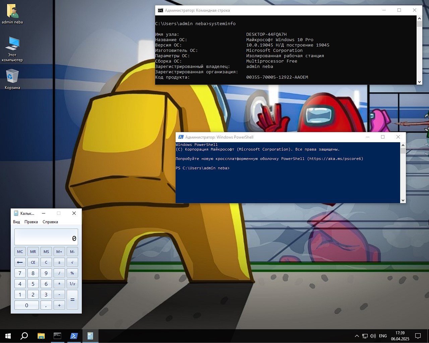Click the equals button in Calculator
The width and height of the screenshot is (429, 343).
pyautogui.click(x=72, y=300)
